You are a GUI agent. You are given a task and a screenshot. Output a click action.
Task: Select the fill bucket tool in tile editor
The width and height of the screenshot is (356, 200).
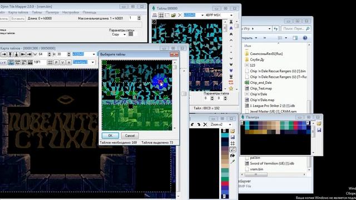click(233, 156)
